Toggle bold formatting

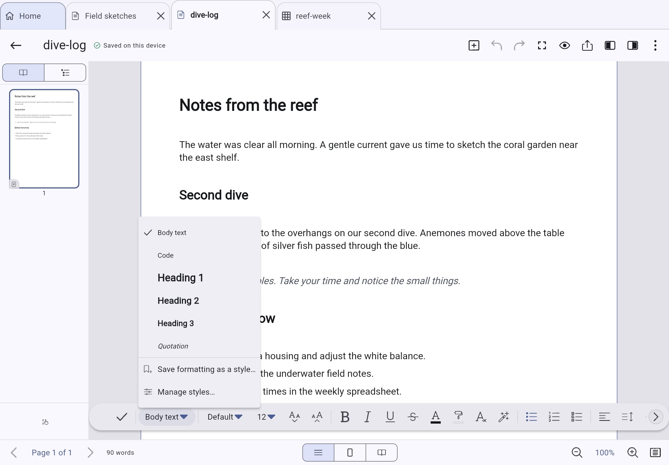345,417
